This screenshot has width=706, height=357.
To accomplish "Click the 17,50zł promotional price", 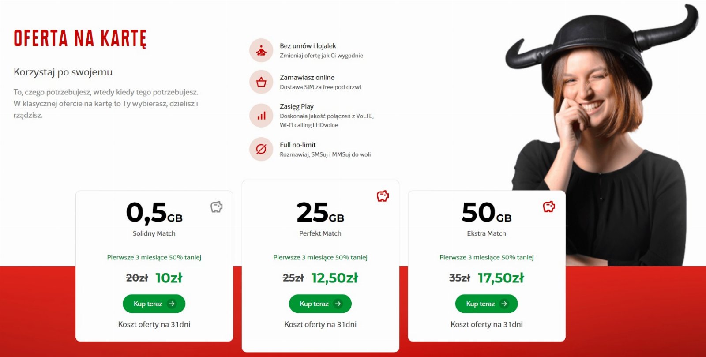I will [501, 278].
